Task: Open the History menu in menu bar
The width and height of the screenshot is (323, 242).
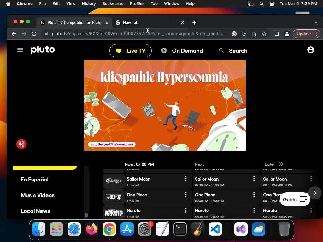Action: [x=89, y=4]
